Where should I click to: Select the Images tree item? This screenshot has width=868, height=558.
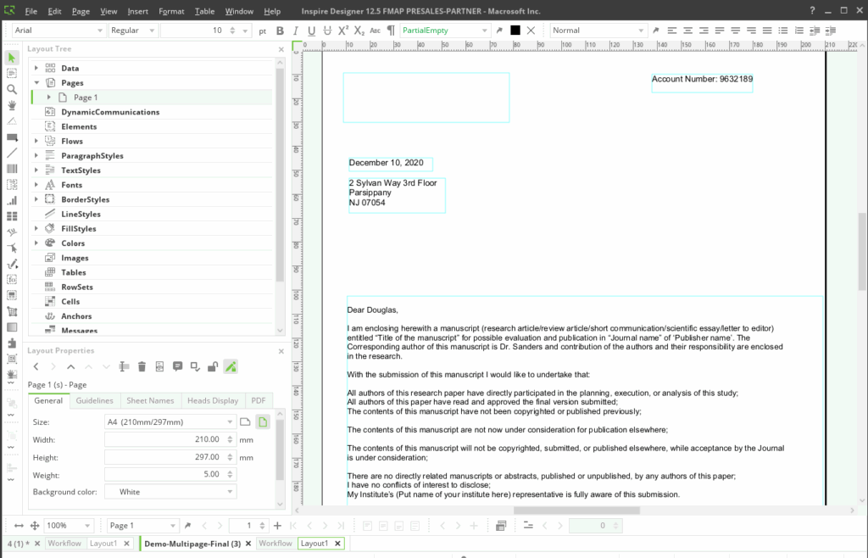click(x=75, y=258)
